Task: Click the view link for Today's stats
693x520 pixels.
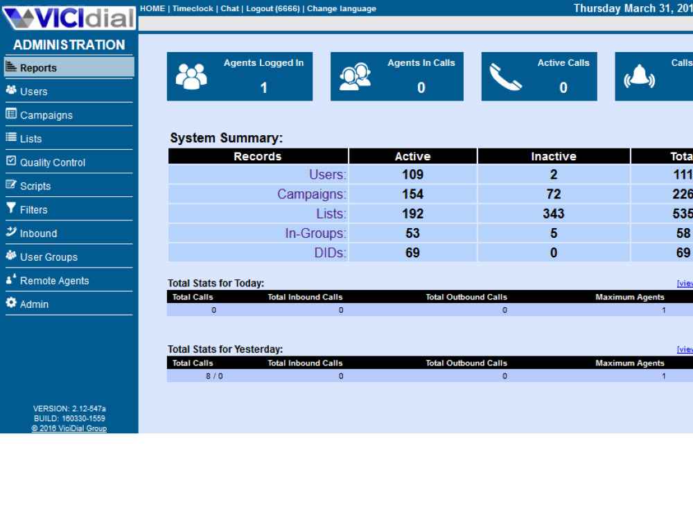Action: (x=685, y=283)
